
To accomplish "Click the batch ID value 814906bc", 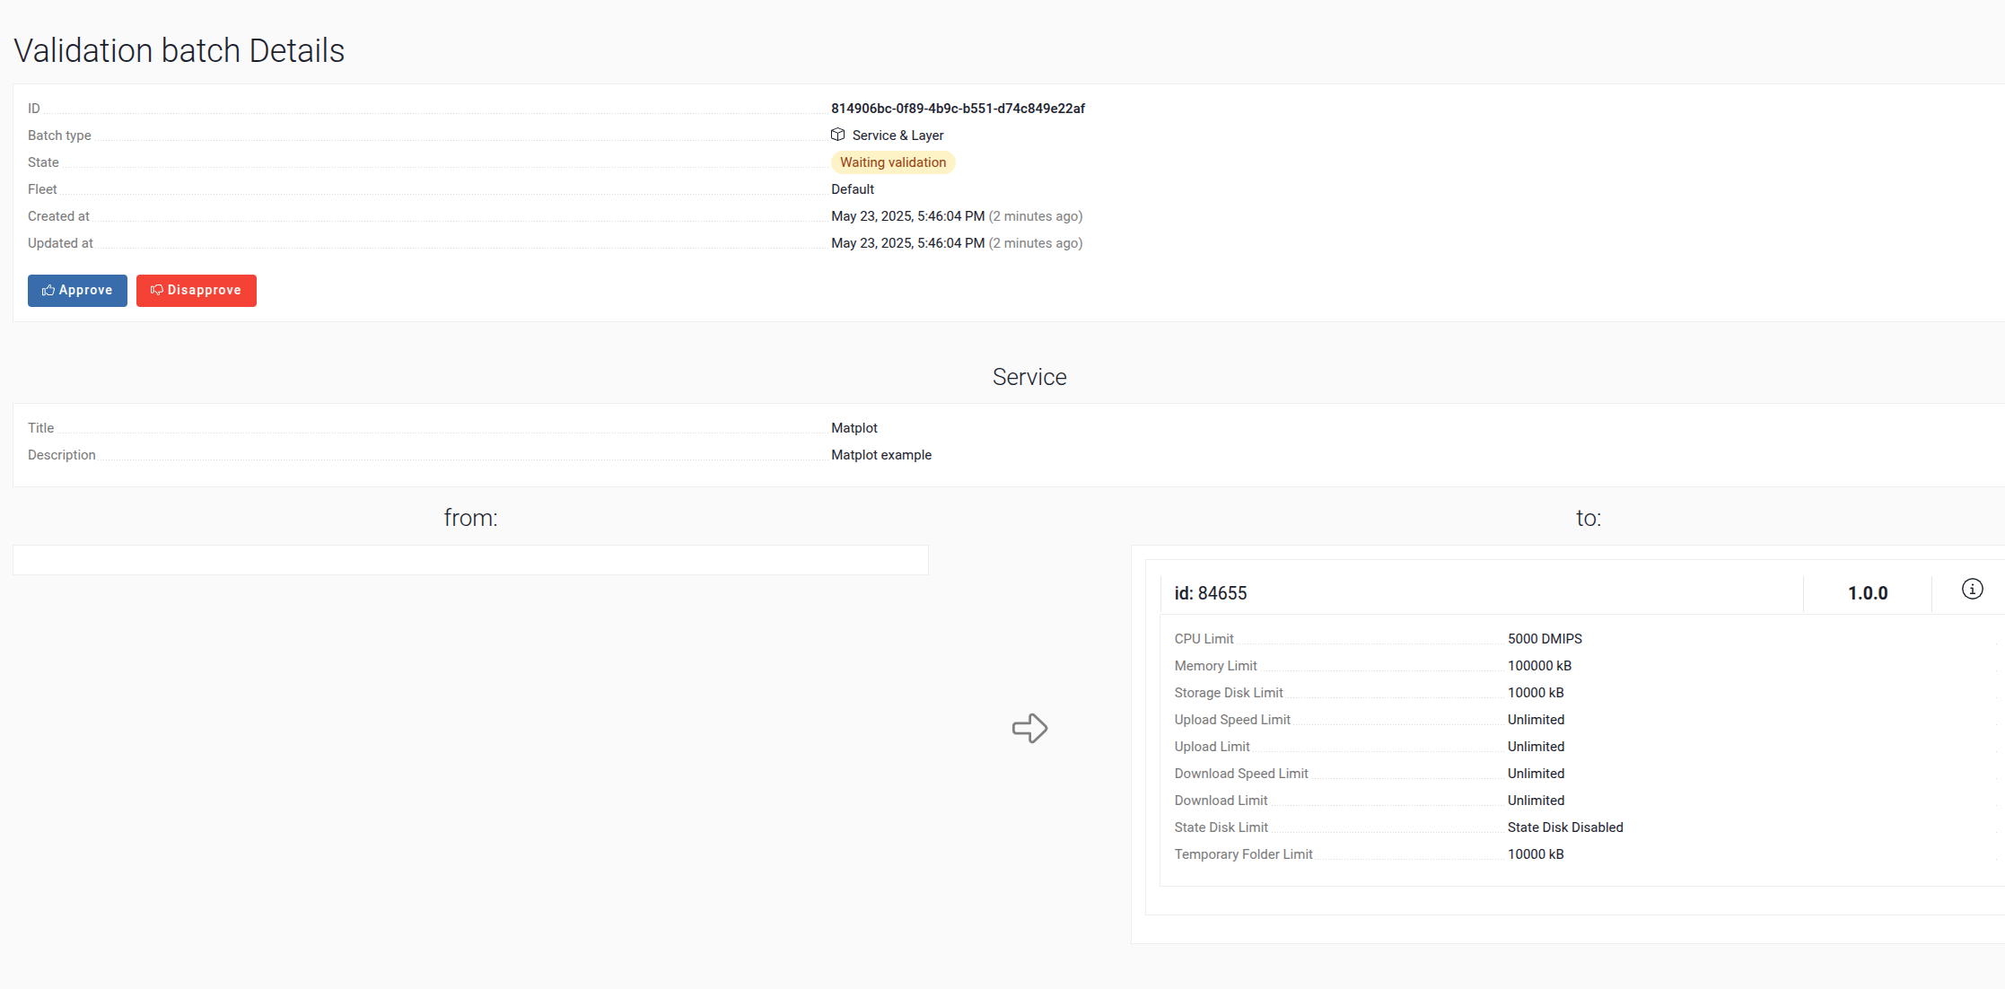I will 958,109.
